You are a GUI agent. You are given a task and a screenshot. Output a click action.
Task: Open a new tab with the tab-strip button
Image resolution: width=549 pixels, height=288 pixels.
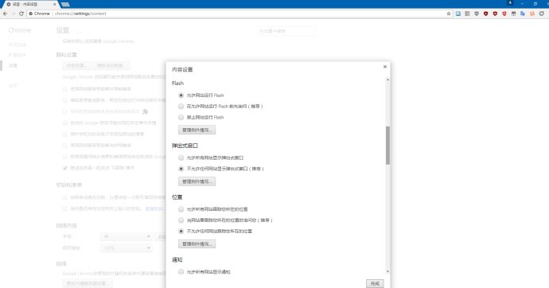pyautogui.click(x=65, y=4)
